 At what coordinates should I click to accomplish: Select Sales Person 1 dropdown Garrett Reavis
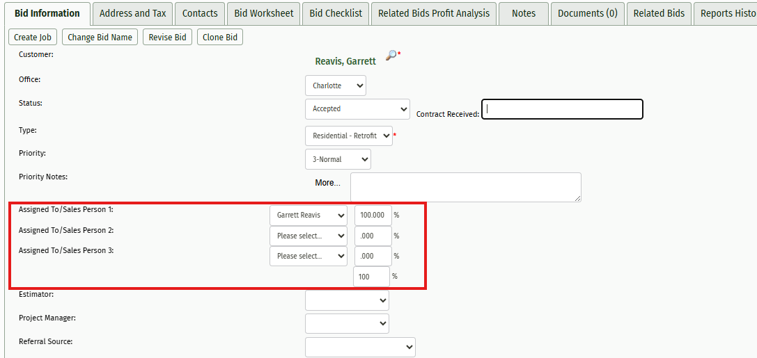click(308, 215)
